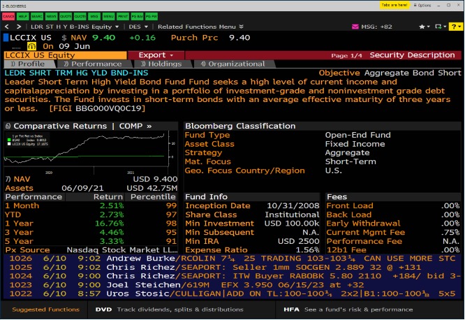Go forward with the right arrow

click(x=19, y=27)
